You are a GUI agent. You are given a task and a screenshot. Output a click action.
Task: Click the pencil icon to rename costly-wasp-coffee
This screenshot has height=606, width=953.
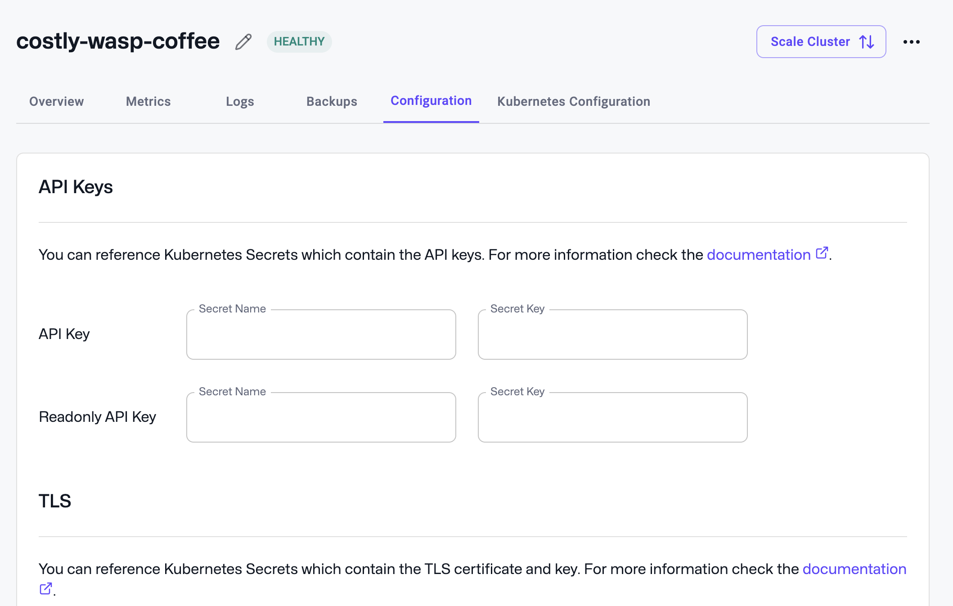click(x=243, y=41)
